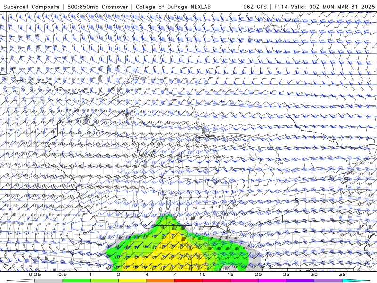Select the hot pink 15–20 color bar segment
The image size is (377, 283).
(244, 281)
